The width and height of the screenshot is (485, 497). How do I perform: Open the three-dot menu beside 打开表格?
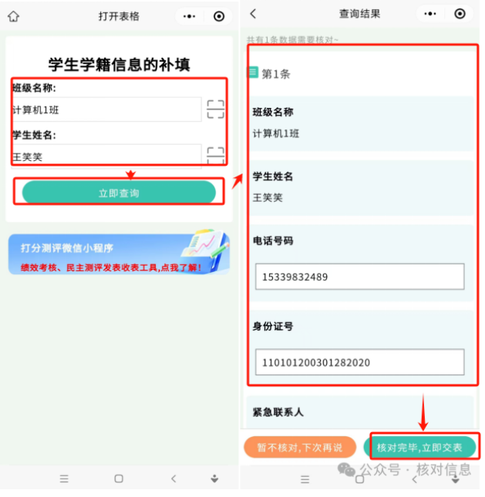tap(190, 16)
